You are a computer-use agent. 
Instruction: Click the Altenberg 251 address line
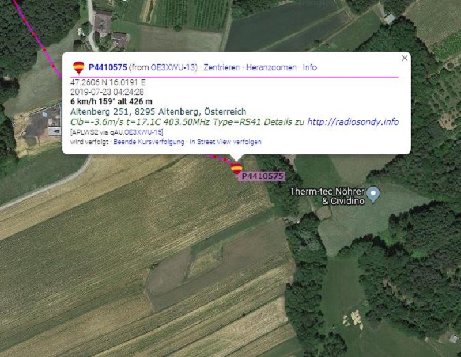pyautogui.click(x=158, y=112)
